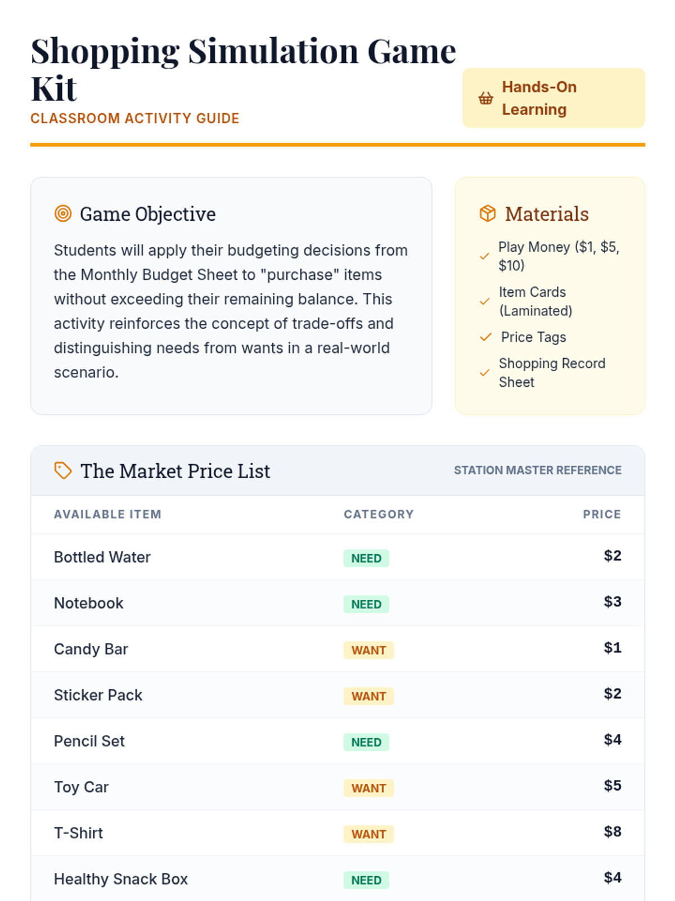
Task: Click the Price column header
Action: (x=602, y=514)
